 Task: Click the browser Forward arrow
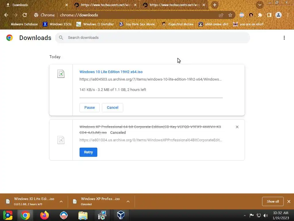(x=16, y=15)
